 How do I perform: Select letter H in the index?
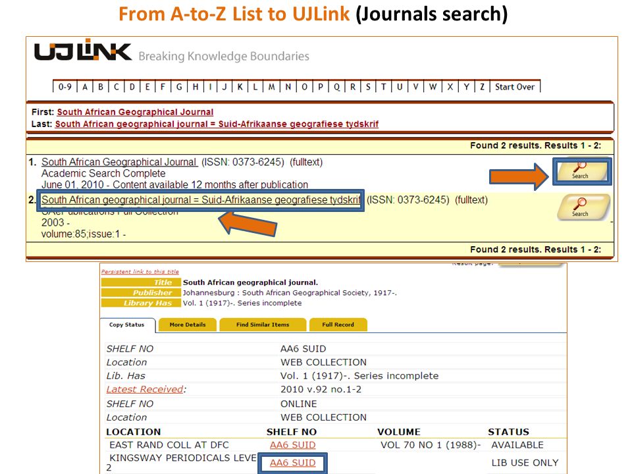click(x=196, y=87)
